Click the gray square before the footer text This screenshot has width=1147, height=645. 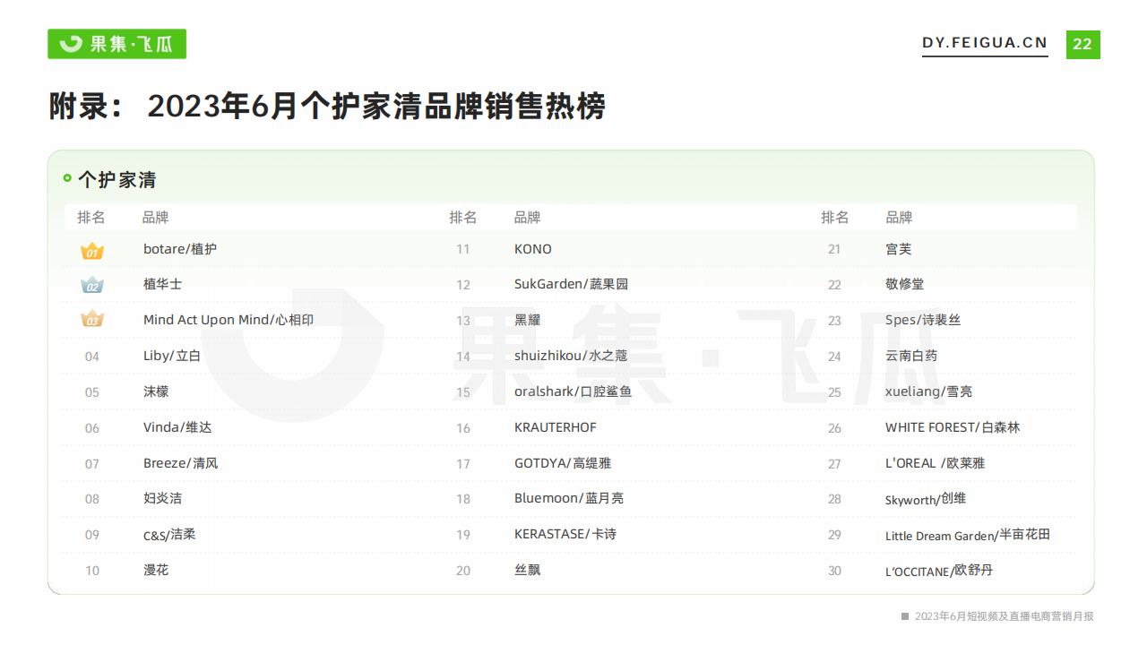click(905, 616)
